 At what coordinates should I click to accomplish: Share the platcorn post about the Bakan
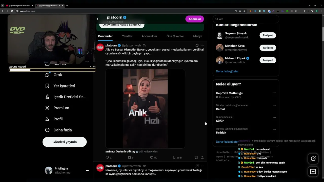click(202, 157)
